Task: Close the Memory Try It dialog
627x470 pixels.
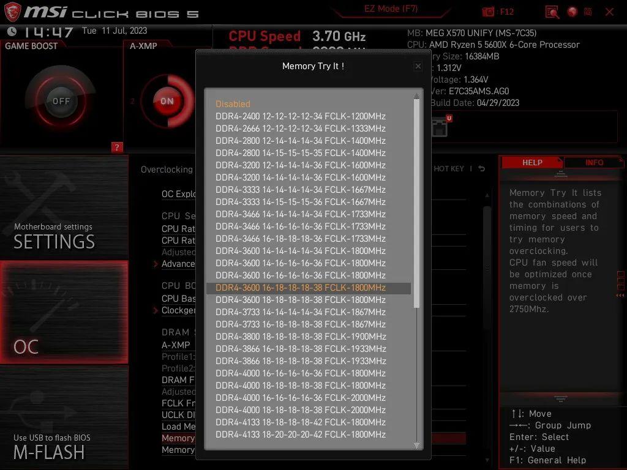Action: [x=418, y=66]
